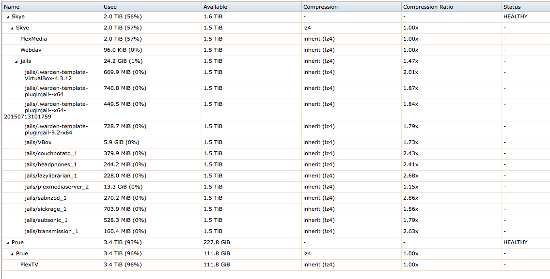
Task: Select the jails/sickrage_1 dataset
Action: click(x=276, y=209)
